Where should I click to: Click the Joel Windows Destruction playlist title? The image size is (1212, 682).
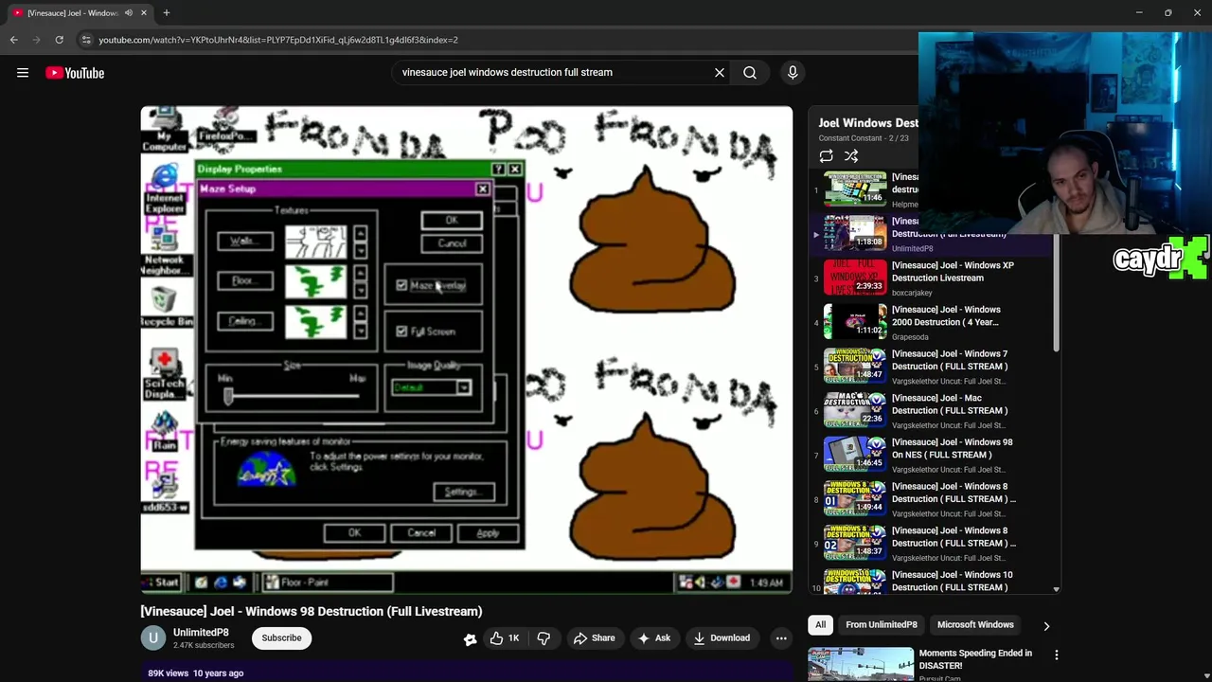click(868, 122)
